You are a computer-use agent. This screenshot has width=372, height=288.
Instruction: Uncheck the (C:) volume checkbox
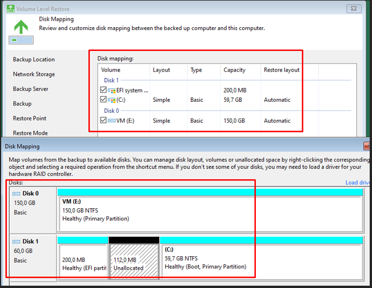[x=103, y=99]
